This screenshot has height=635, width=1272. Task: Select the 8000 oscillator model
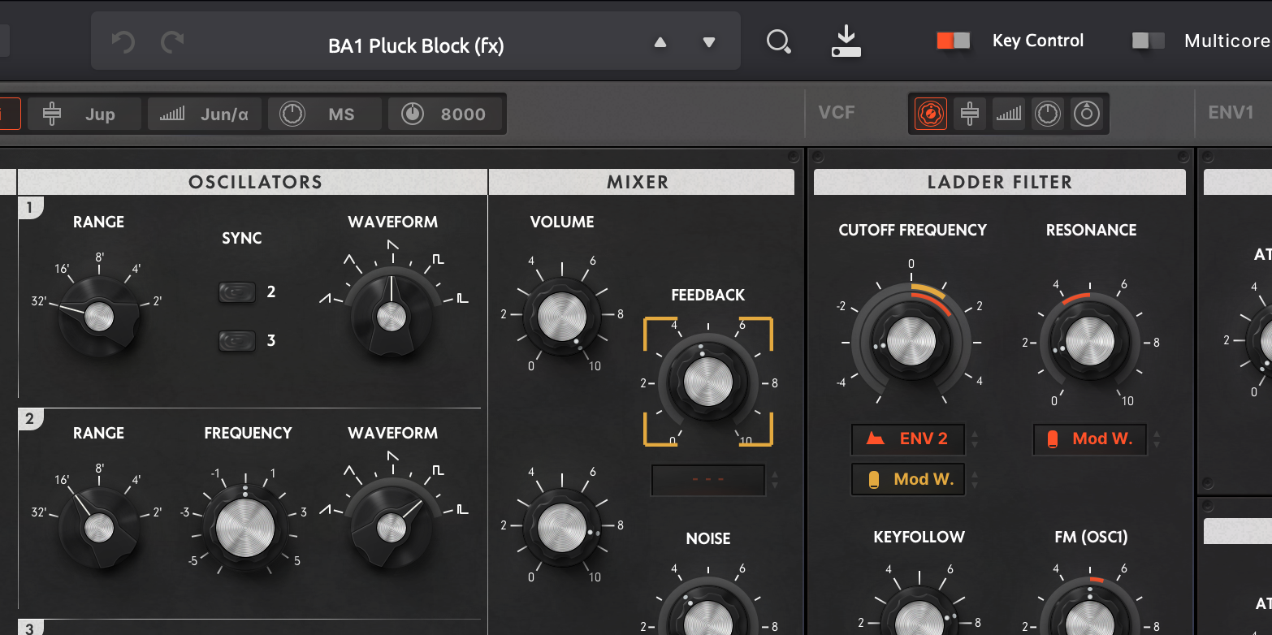445,114
